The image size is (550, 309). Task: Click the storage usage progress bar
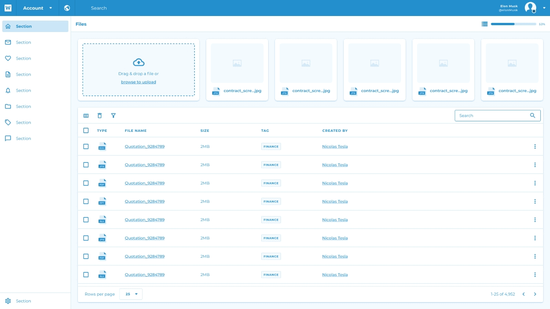(x=513, y=24)
